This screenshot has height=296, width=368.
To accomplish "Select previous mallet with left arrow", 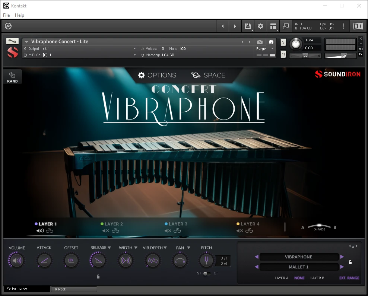I will [x=257, y=267].
